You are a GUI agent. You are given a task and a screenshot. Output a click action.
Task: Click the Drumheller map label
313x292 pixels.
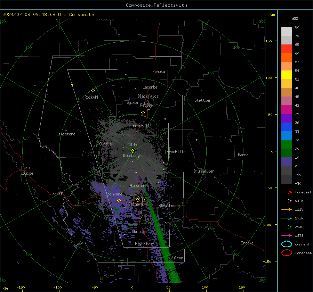point(204,171)
